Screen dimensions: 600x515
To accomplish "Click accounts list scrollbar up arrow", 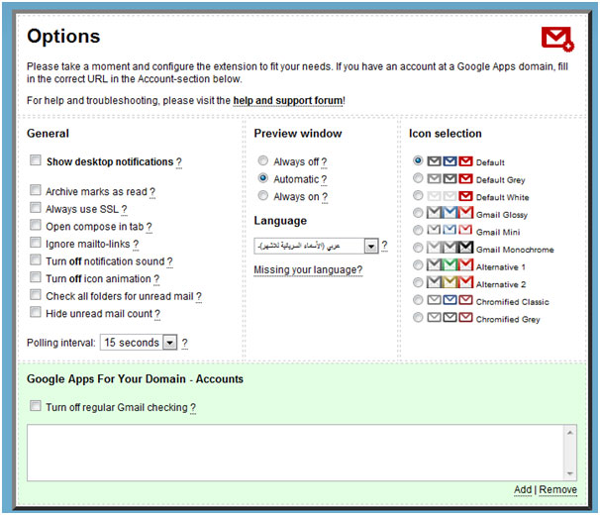I will point(570,433).
